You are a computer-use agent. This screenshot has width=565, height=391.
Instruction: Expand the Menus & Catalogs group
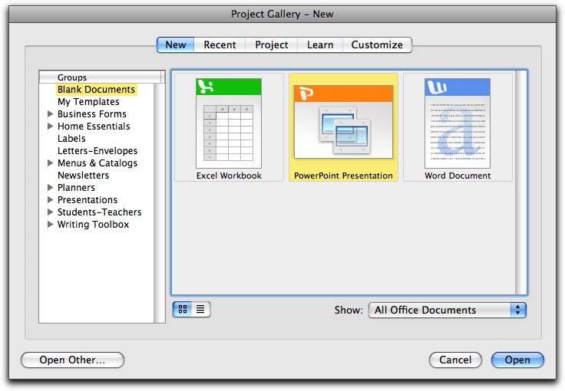pyautogui.click(x=51, y=163)
